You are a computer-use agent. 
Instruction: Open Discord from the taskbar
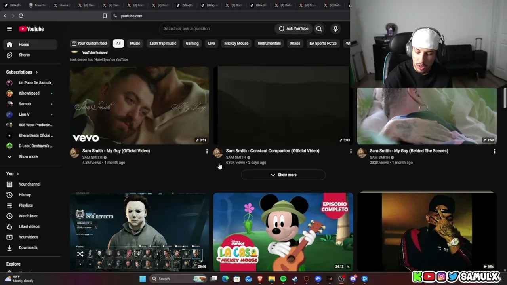coord(353,279)
